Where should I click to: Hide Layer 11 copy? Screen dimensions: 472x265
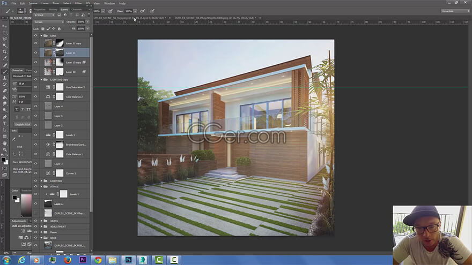pyautogui.click(x=35, y=43)
